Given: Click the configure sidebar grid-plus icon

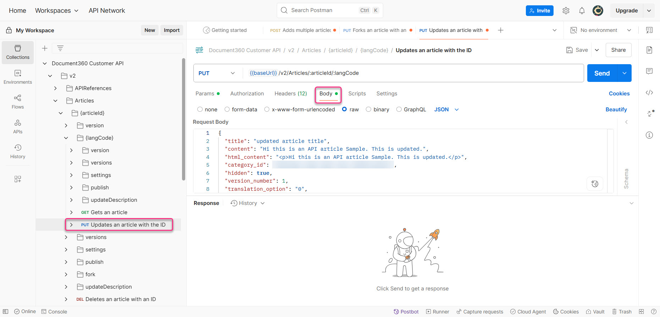Looking at the screenshot, I should [18, 179].
